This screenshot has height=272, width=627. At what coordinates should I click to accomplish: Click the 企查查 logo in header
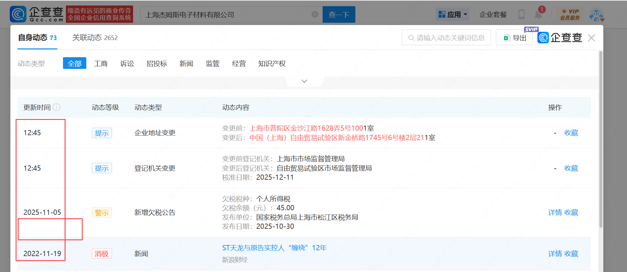coord(37,14)
